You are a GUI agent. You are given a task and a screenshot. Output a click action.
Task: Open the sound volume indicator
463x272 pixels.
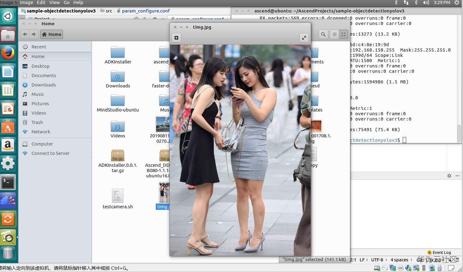coord(426,2)
